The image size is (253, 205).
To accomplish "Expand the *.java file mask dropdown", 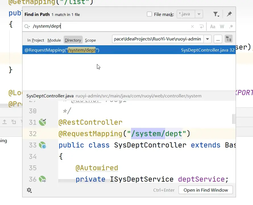I will [x=199, y=14].
